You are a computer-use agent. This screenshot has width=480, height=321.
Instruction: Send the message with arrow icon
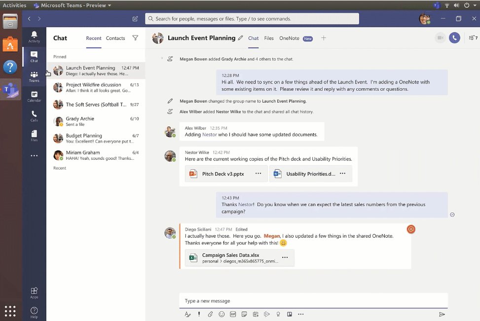click(442, 314)
